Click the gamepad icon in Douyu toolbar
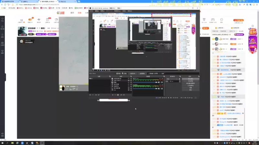 click(213, 20)
